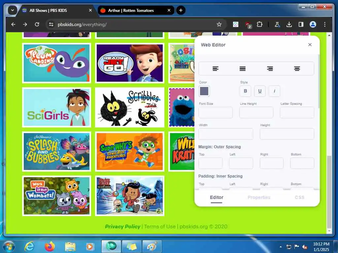Click the Margin Right input field
This screenshot has width=338, height=253.
tap(272, 163)
